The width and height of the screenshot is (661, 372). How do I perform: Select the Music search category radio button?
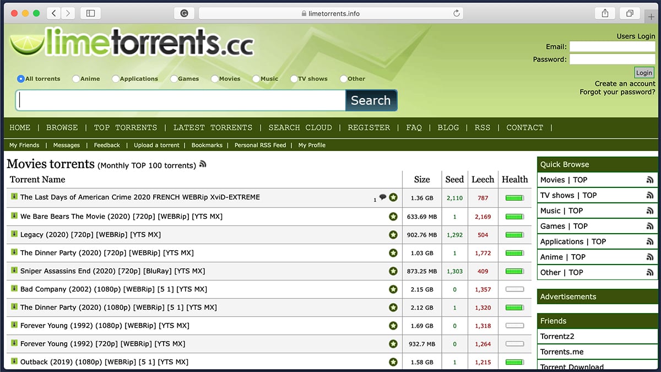tap(256, 79)
